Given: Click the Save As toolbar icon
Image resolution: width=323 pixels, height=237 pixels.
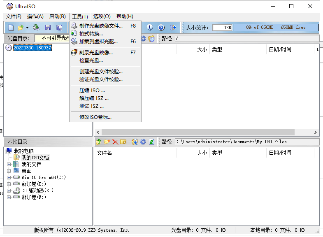Looking at the screenshot, I should (x=59, y=28).
